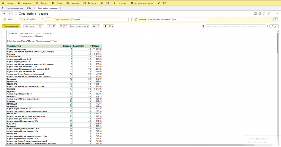Open calendar picker for end date 30.06.2021
The height and width of the screenshot is (147, 281).
click(43, 19)
